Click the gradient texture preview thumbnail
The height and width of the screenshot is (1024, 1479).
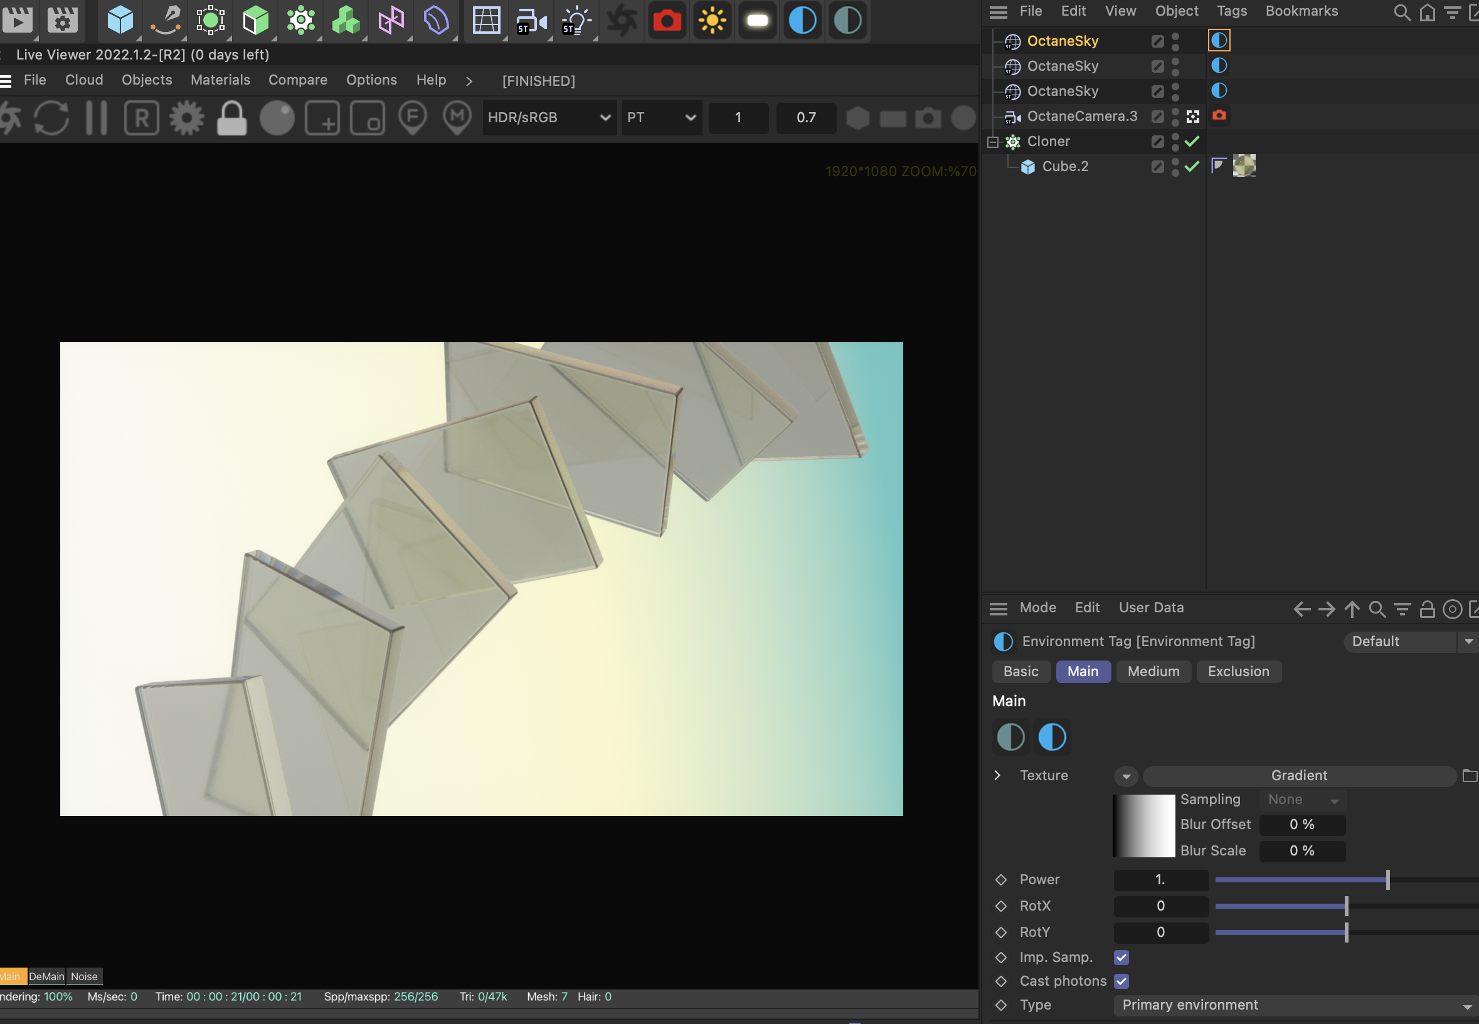pyautogui.click(x=1144, y=826)
